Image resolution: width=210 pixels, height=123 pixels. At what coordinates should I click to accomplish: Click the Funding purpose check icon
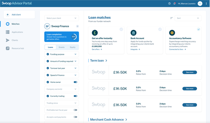48,54
